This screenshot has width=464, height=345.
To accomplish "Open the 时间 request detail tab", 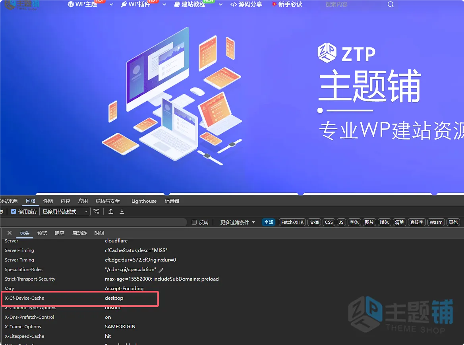I will click(99, 233).
